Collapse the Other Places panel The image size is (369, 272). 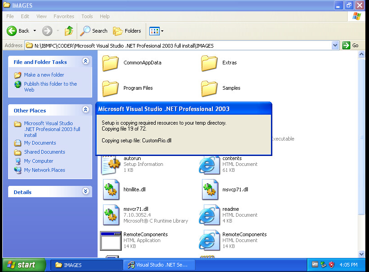click(x=85, y=110)
